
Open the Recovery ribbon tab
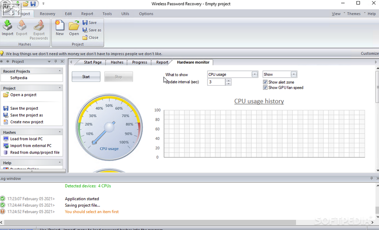pyautogui.click(x=47, y=14)
